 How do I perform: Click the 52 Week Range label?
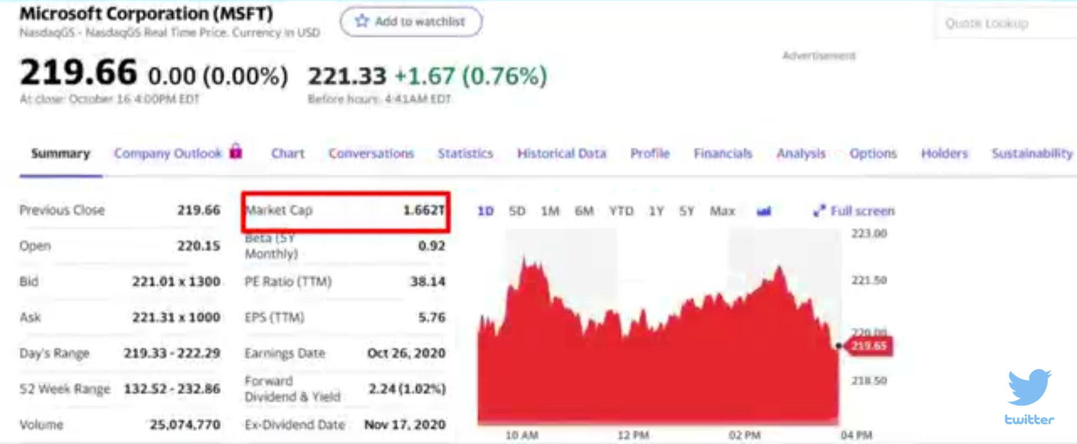point(65,389)
